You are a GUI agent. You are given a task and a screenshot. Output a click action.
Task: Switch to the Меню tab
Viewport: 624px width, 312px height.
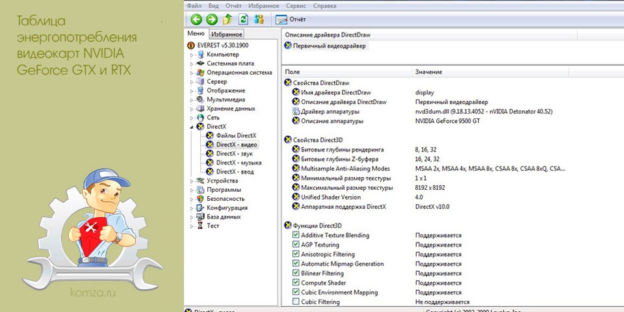click(196, 34)
